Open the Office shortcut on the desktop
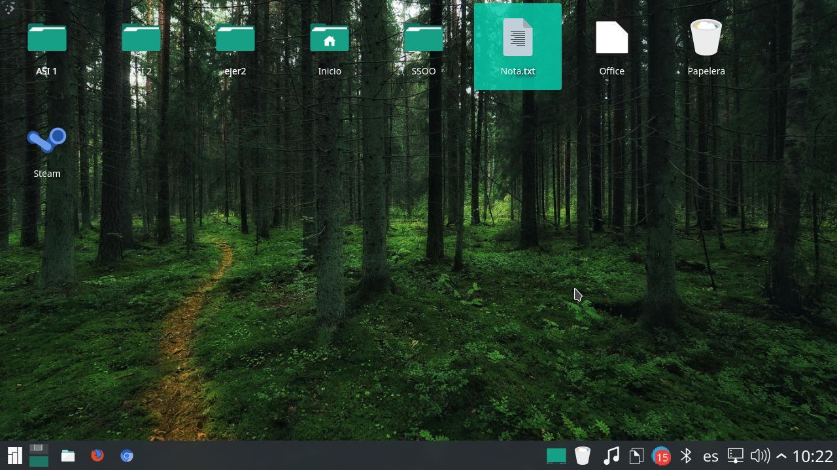This screenshot has height=470, width=837. pyautogui.click(x=611, y=37)
